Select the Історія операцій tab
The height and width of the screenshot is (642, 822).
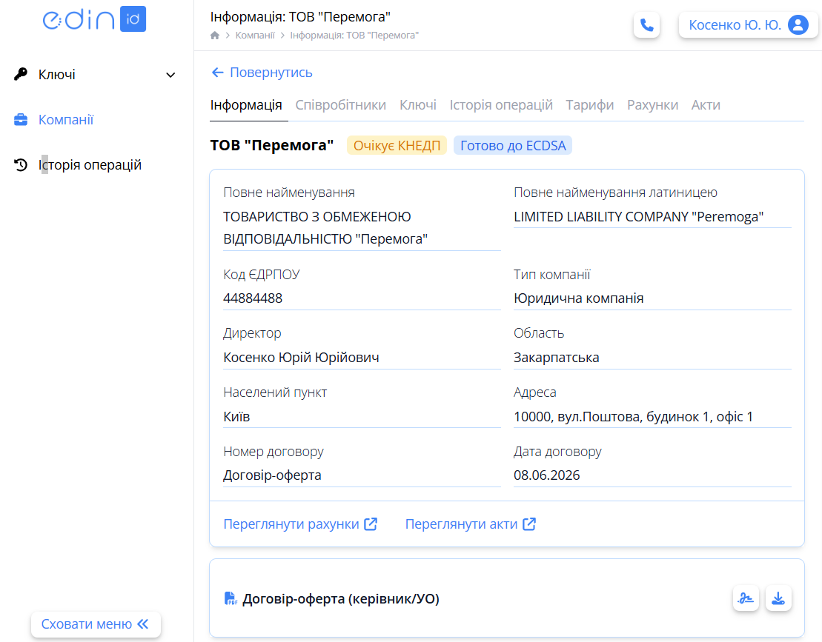click(501, 105)
